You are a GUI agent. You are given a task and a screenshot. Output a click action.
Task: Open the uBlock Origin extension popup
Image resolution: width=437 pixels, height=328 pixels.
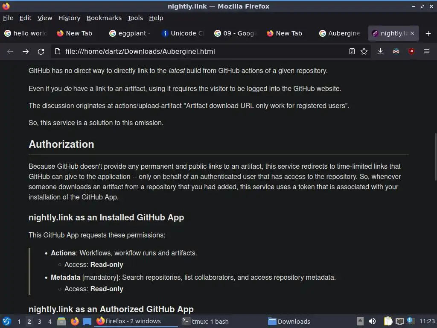411,51
